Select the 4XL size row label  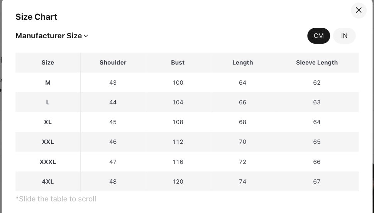[x=48, y=181]
